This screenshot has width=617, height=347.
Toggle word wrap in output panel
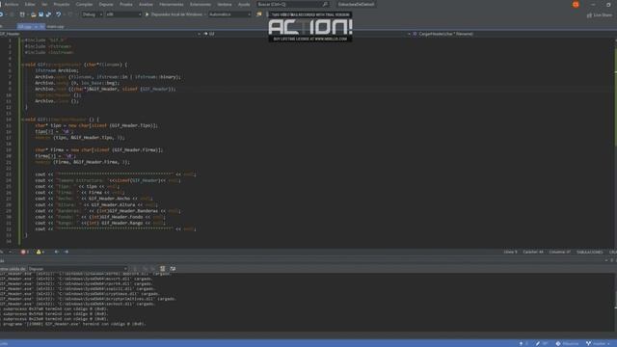(x=173, y=269)
